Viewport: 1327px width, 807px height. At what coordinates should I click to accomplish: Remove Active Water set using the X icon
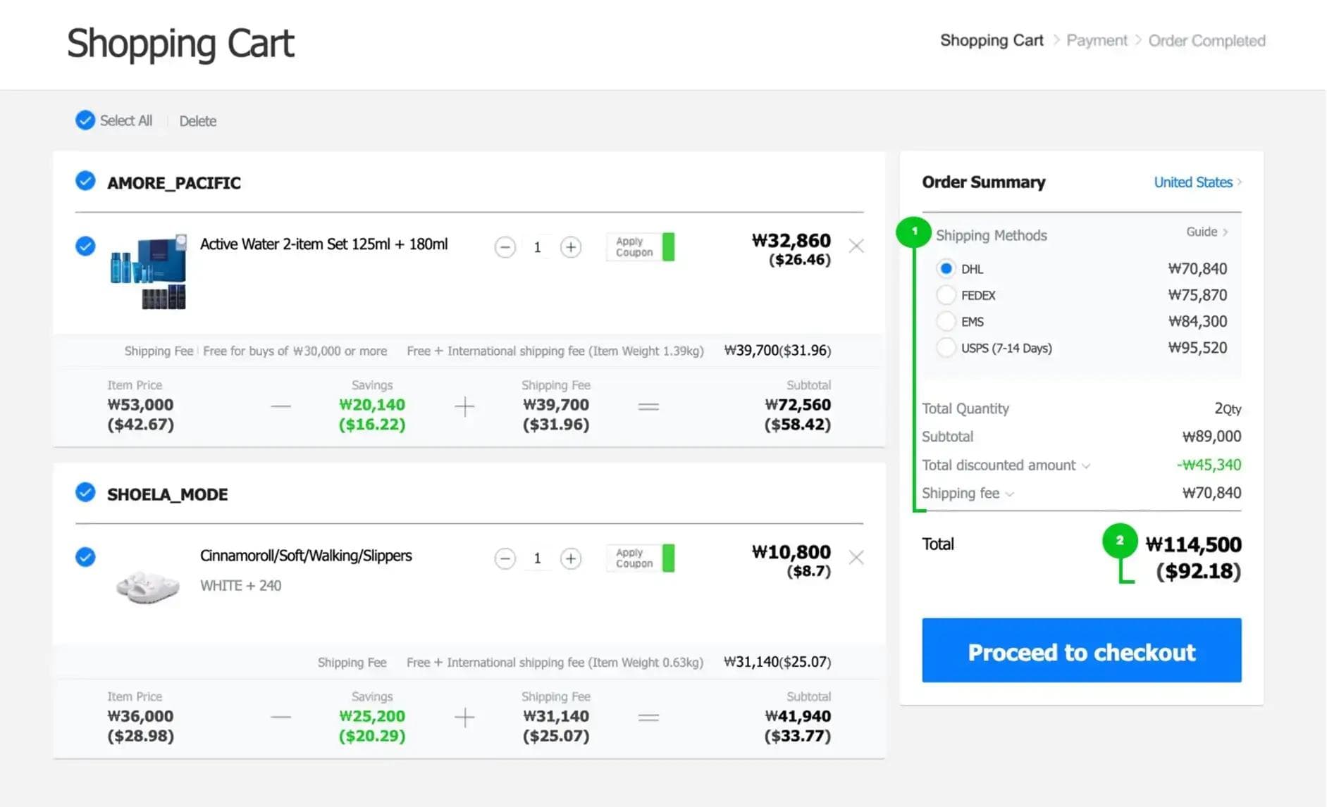tap(856, 246)
